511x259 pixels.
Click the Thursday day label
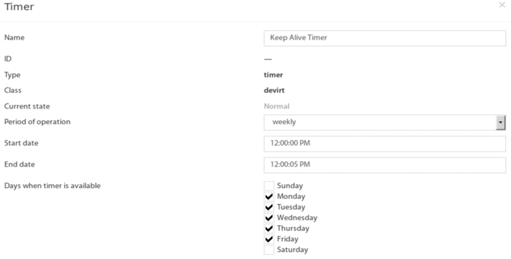click(x=293, y=228)
